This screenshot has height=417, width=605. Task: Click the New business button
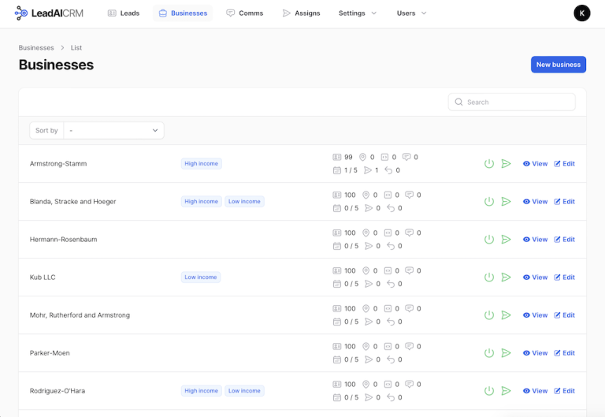(x=558, y=65)
